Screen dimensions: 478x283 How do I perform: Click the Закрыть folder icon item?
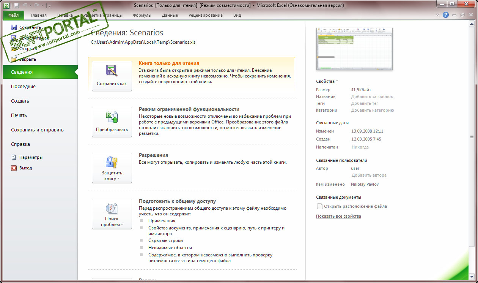click(14, 59)
